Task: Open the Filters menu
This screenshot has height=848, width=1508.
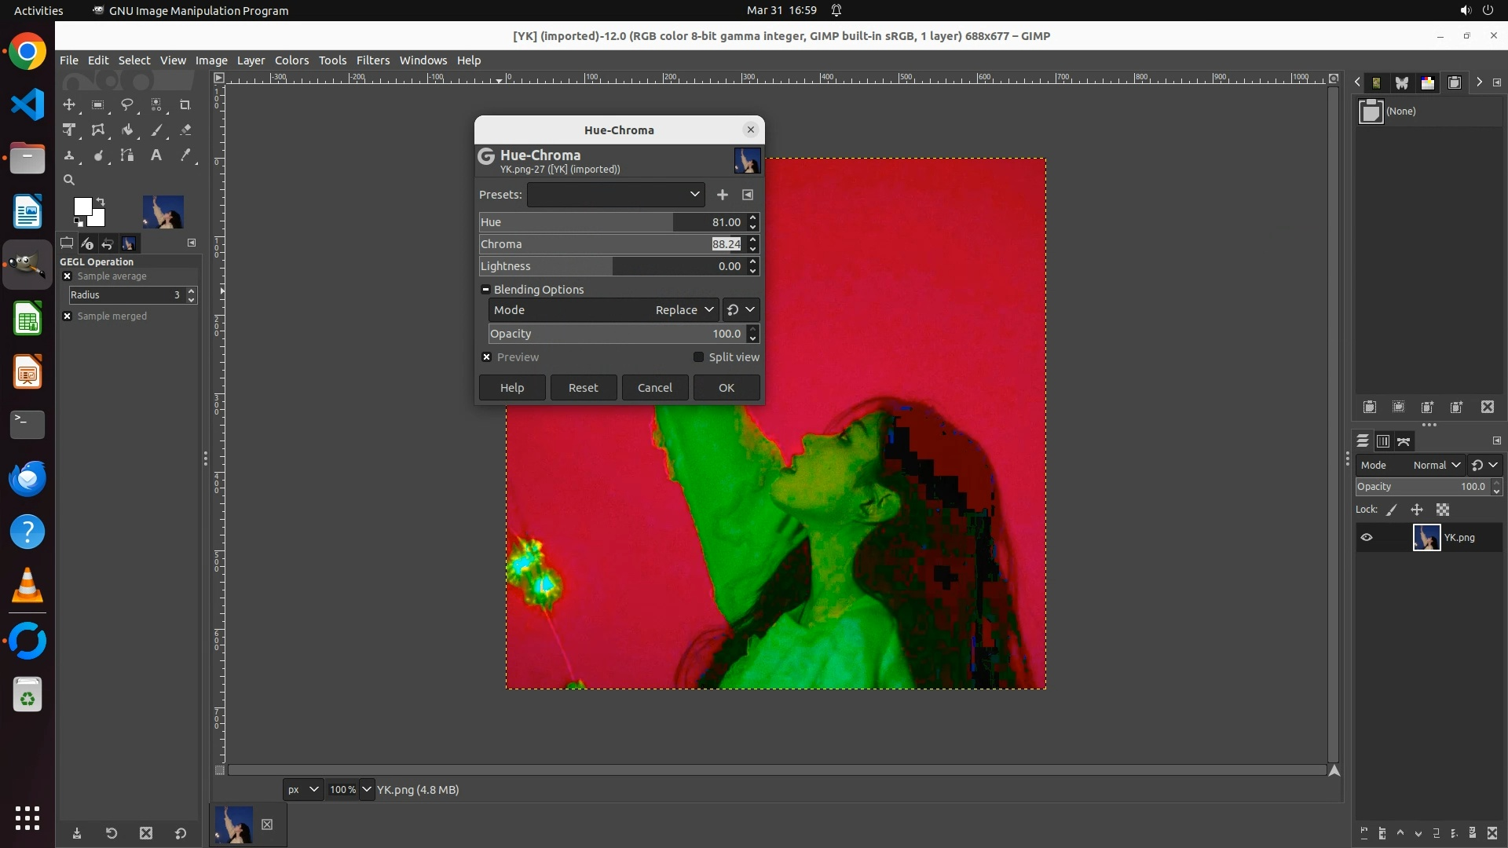Action: 372,60
